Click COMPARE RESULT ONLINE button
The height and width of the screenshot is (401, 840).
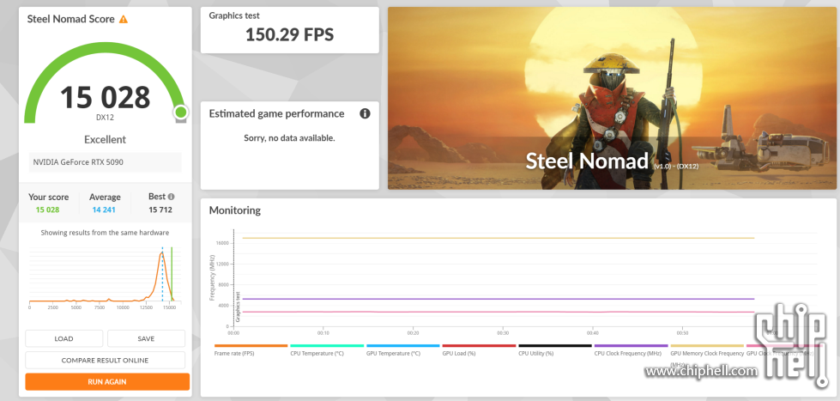point(105,361)
